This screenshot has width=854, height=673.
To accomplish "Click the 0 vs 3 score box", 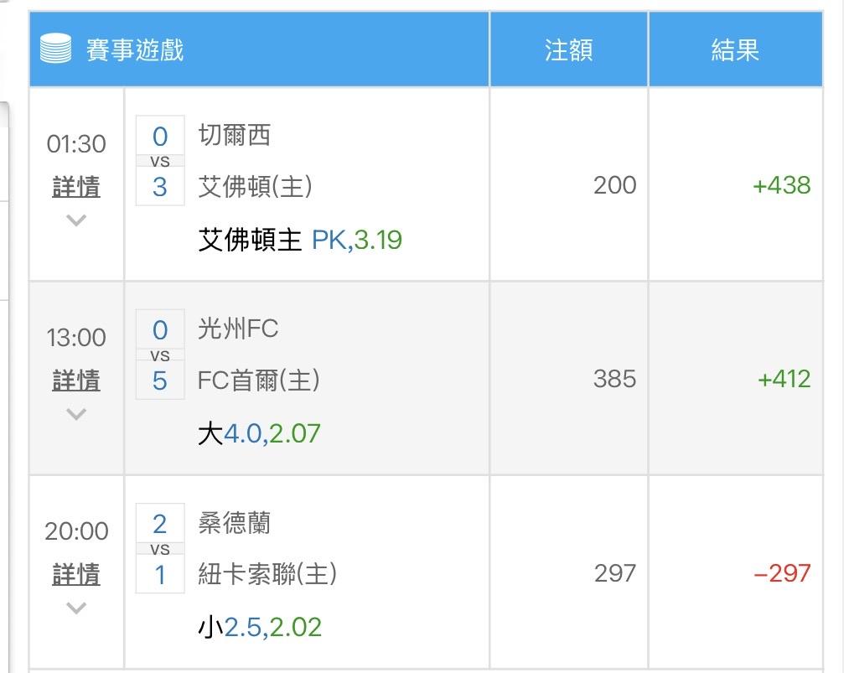I will coord(160,161).
